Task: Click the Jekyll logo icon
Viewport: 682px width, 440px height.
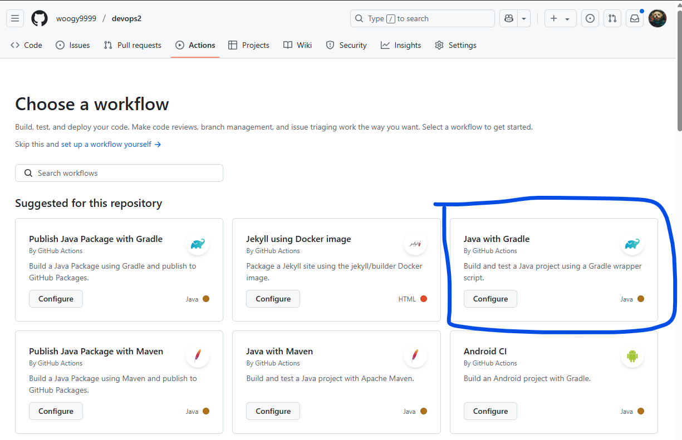Action: (x=415, y=244)
